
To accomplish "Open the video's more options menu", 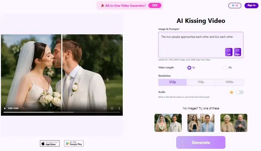I will point(119,108).
